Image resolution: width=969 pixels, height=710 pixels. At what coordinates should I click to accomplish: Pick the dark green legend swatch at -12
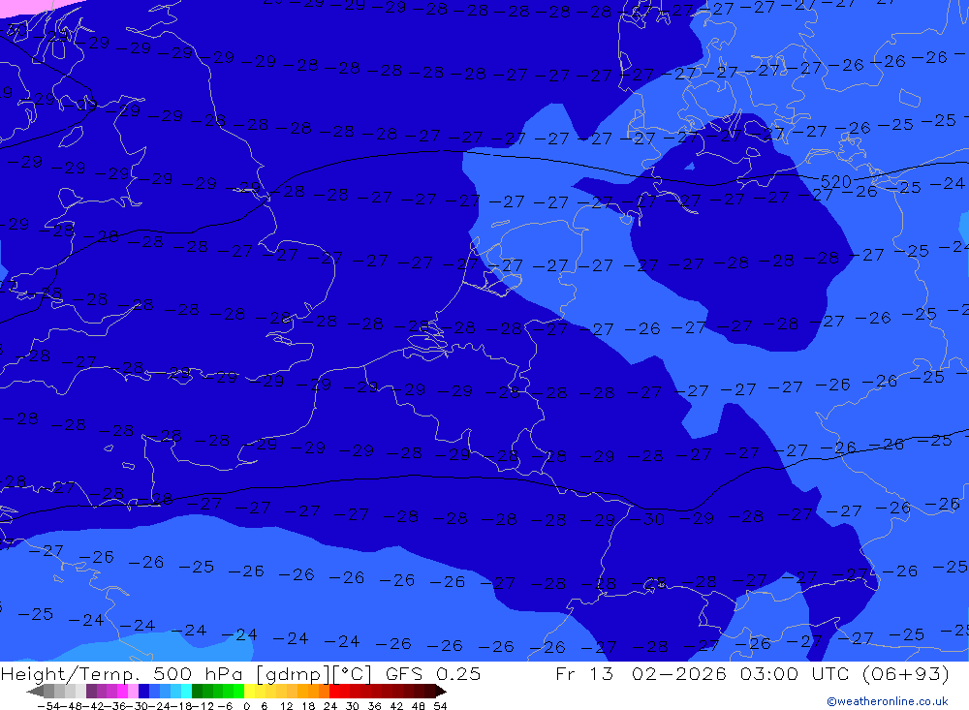point(197,691)
